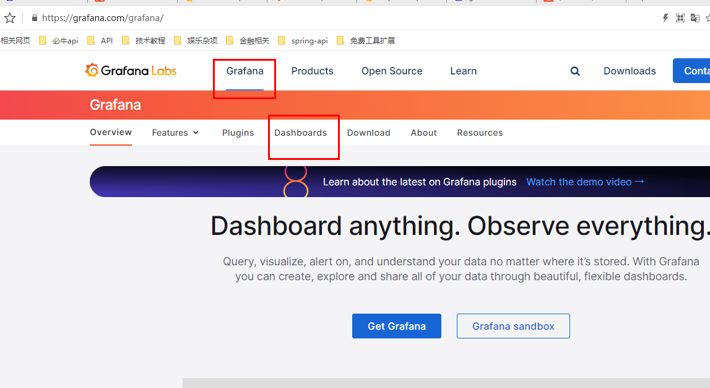Open the Dashboards tab
This screenshot has width=710, height=388.
(x=301, y=133)
